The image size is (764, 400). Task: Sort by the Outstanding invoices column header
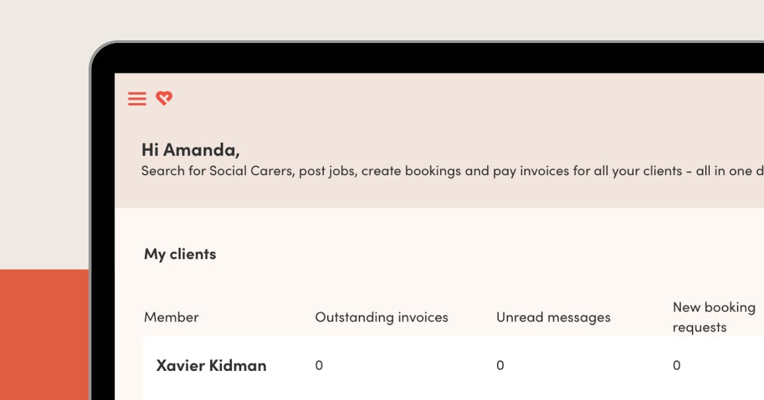pyautogui.click(x=381, y=317)
